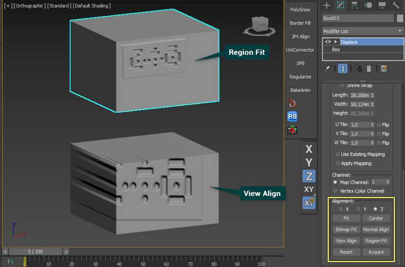Restrict to the Z axis constraint
This screenshot has width=405, height=267.
pos(309,176)
